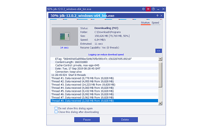The height and width of the screenshot is (132, 212).
Task: Toggle the red pin icon in title bar
Action: pyautogui.click(x=148, y=9)
